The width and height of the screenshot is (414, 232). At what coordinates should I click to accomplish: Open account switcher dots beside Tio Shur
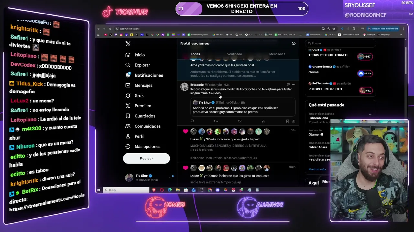pos(171,178)
